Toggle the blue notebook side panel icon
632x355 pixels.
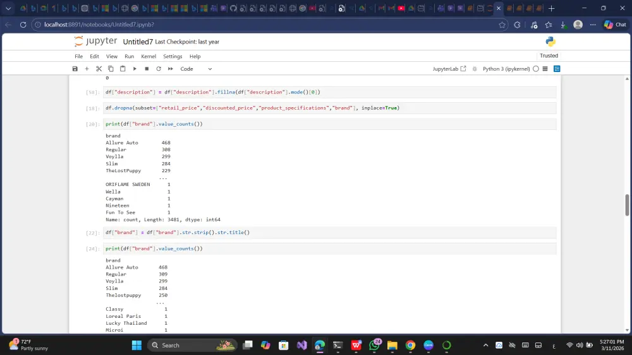point(557,69)
